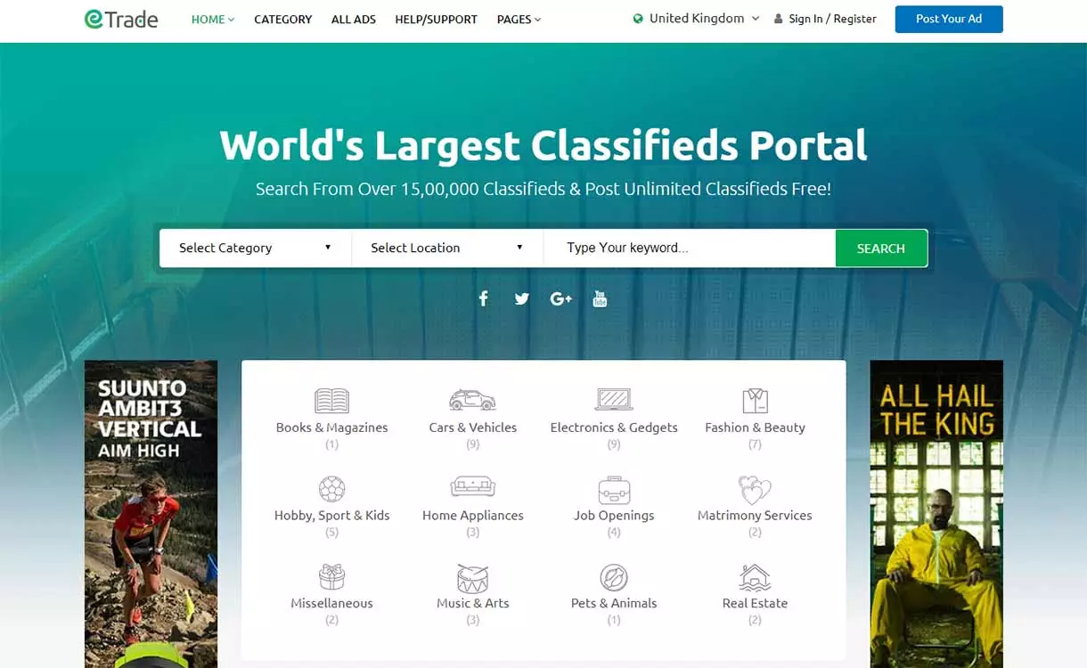Go to the ALL ADS menu item

click(353, 19)
